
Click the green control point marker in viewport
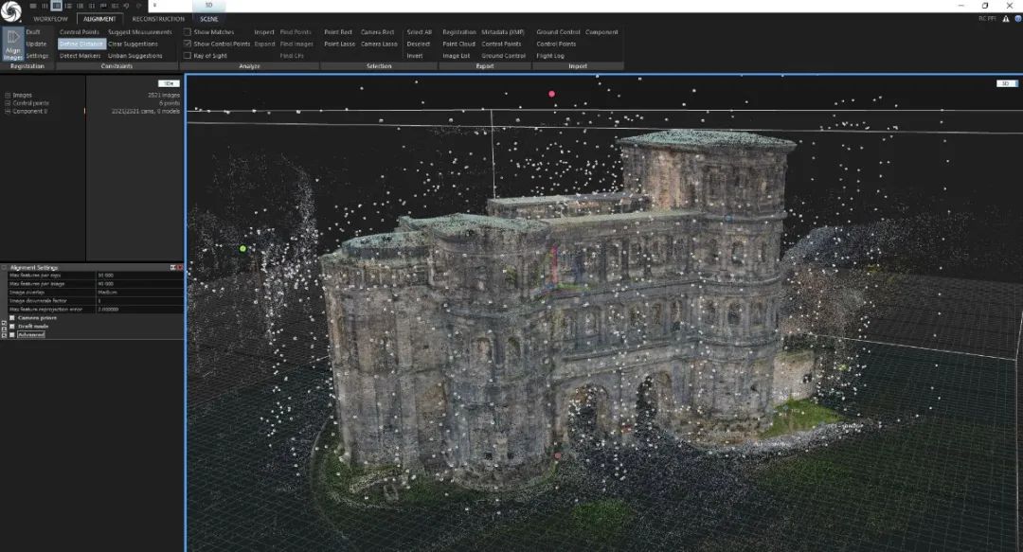coord(243,249)
